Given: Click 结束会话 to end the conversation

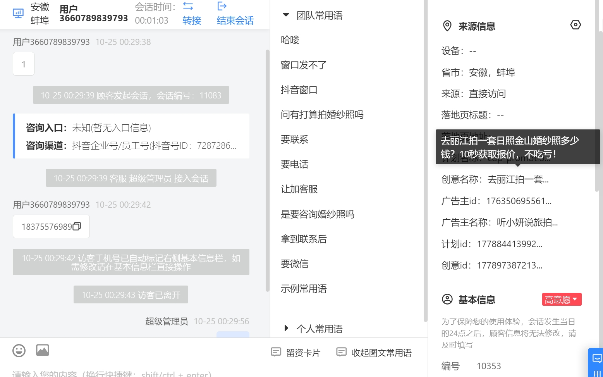Looking at the screenshot, I should (235, 21).
